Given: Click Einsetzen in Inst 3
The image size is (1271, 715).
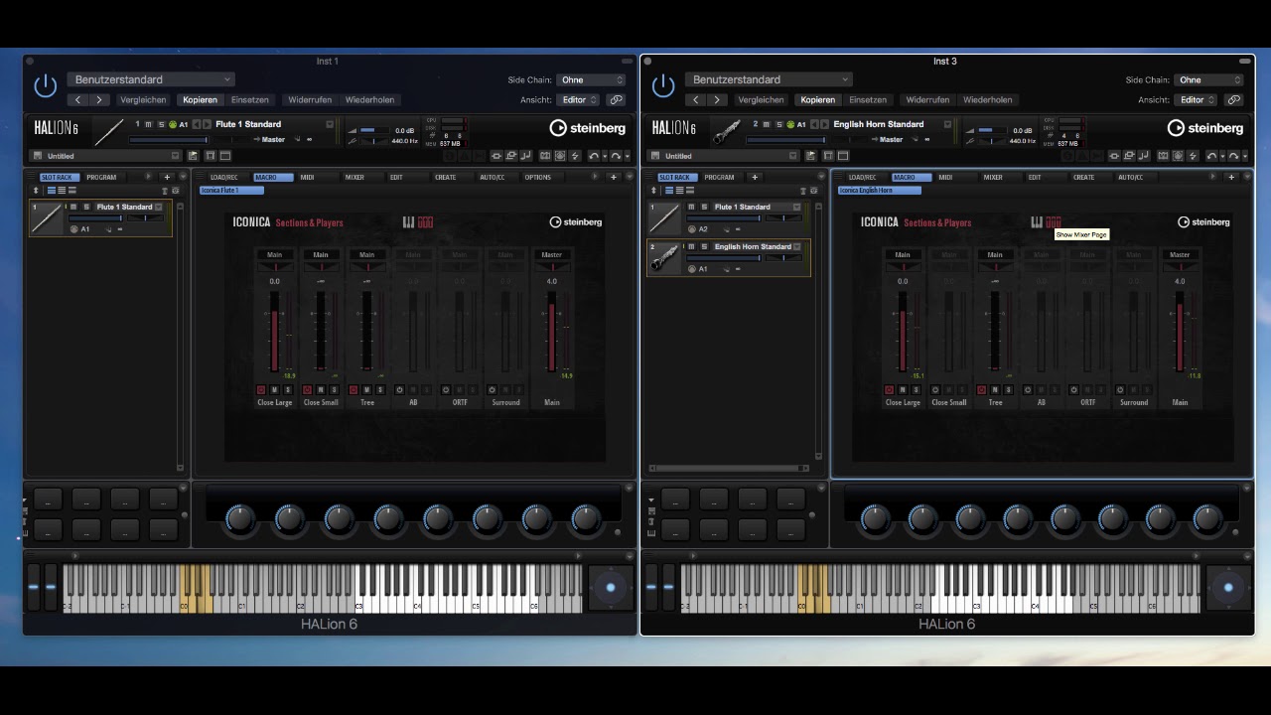Looking at the screenshot, I should pyautogui.click(x=868, y=99).
